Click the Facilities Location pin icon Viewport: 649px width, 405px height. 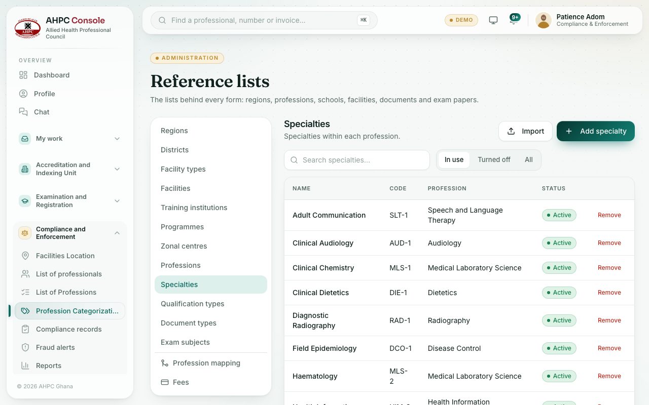(25, 256)
